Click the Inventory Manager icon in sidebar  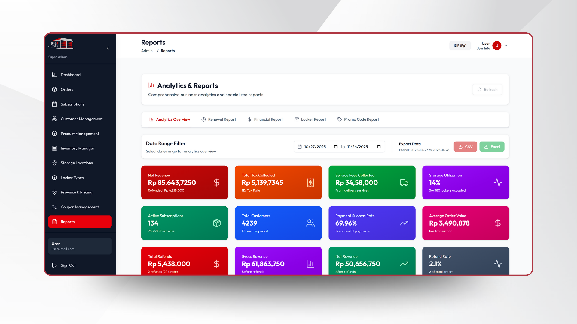pos(54,148)
